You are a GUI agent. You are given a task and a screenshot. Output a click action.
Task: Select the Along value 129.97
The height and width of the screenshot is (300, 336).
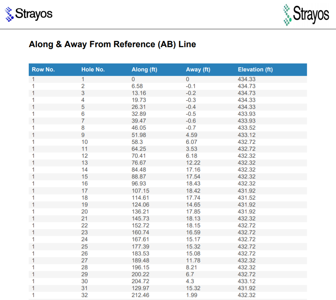pyautogui.click(x=140, y=288)
